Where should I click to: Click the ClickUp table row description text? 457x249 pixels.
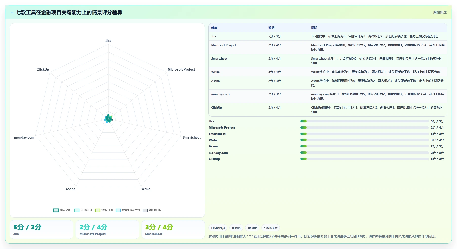(377, 110)
